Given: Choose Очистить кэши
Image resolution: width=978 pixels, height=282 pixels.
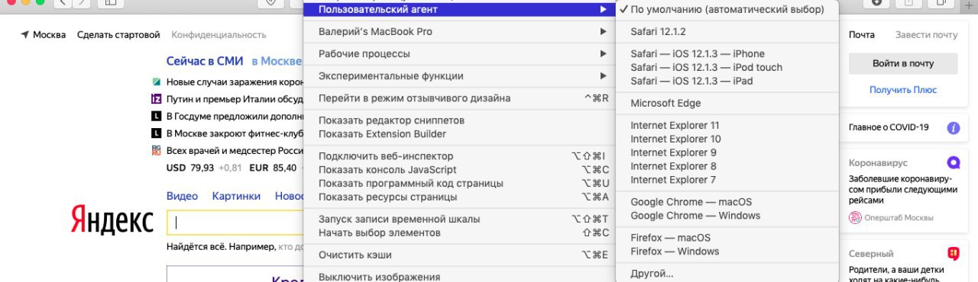Looking at the screenshot, I should pos(459,255).
